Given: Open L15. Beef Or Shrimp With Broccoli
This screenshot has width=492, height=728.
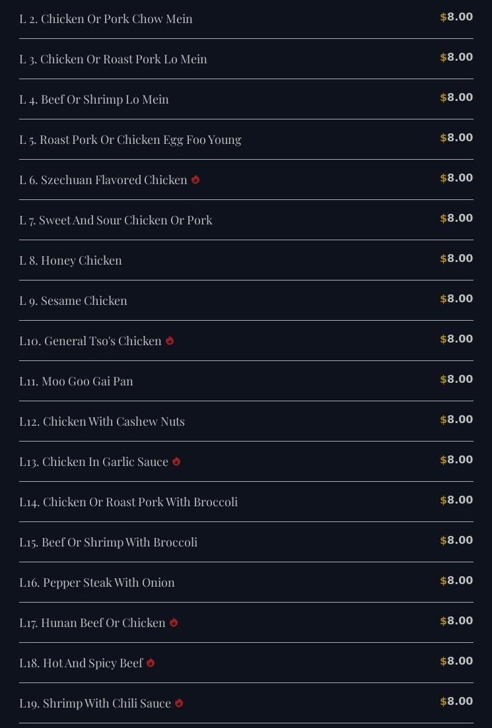Looking at the screenshot, I should 108,543.
